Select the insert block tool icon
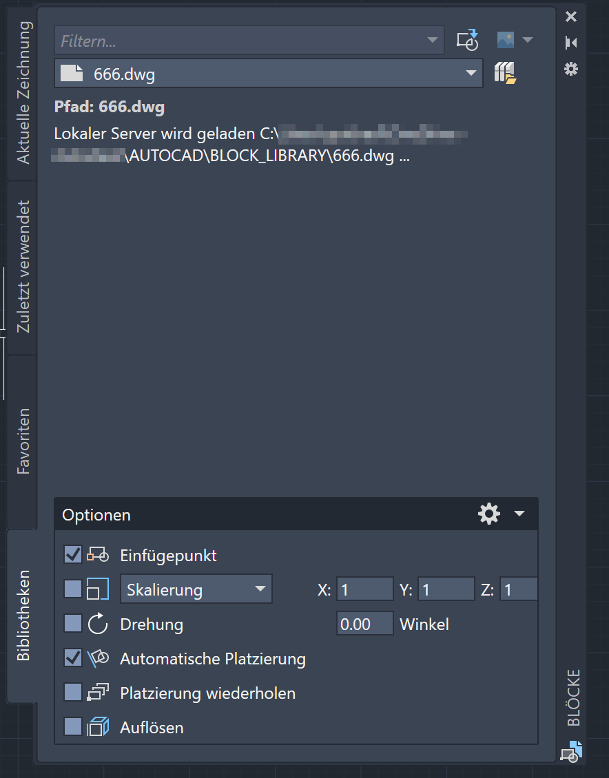609x778 pixels. (468, 40)
